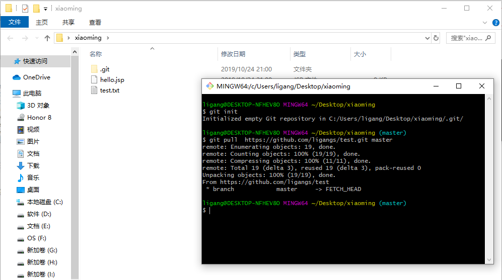
Task: Open 新加卷 (G:) drive
Action: coord(42,250)
